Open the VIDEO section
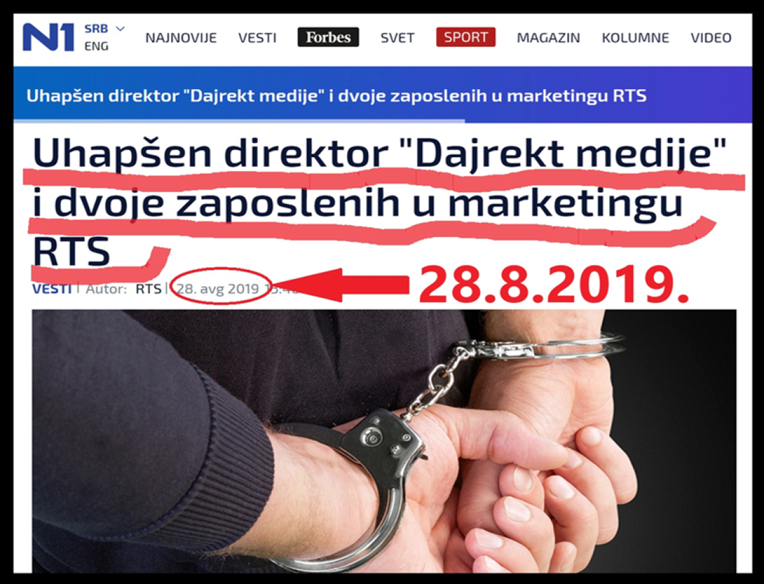Image resolution: width=764 pixels, height=584 pixels. click(x=711, y=38)
